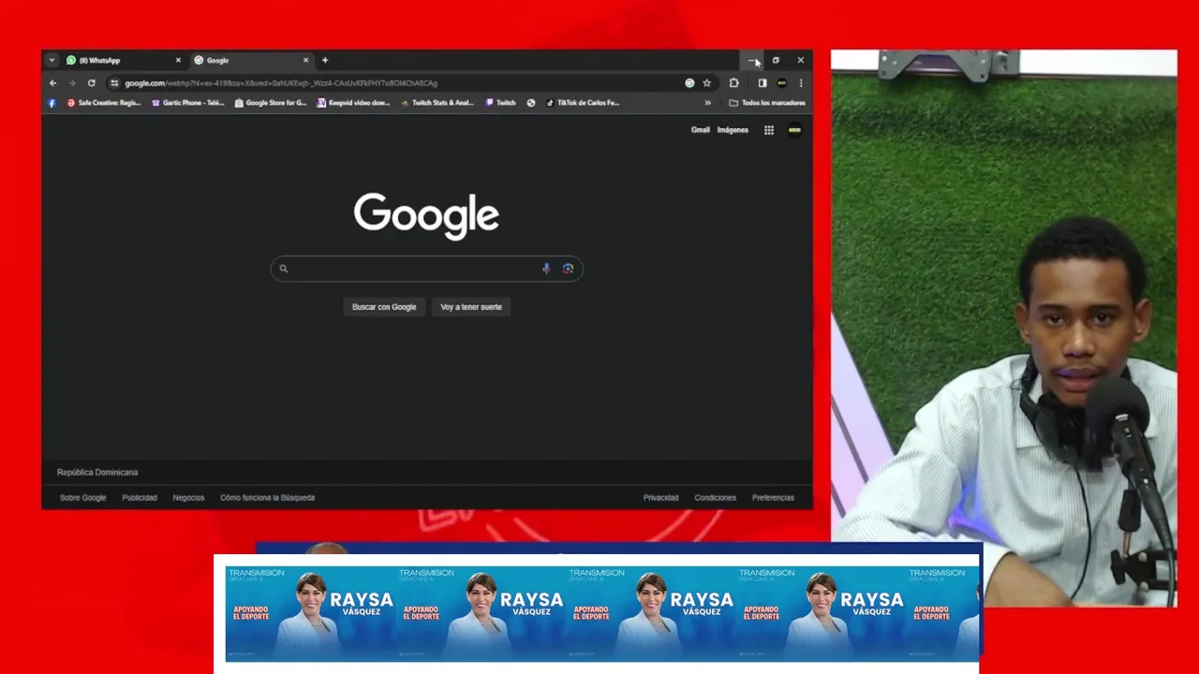Image resolution: width=1199 pixels, height=674 pixels.
Task: Open Negocios footer link
Action: tap(188, 498)
